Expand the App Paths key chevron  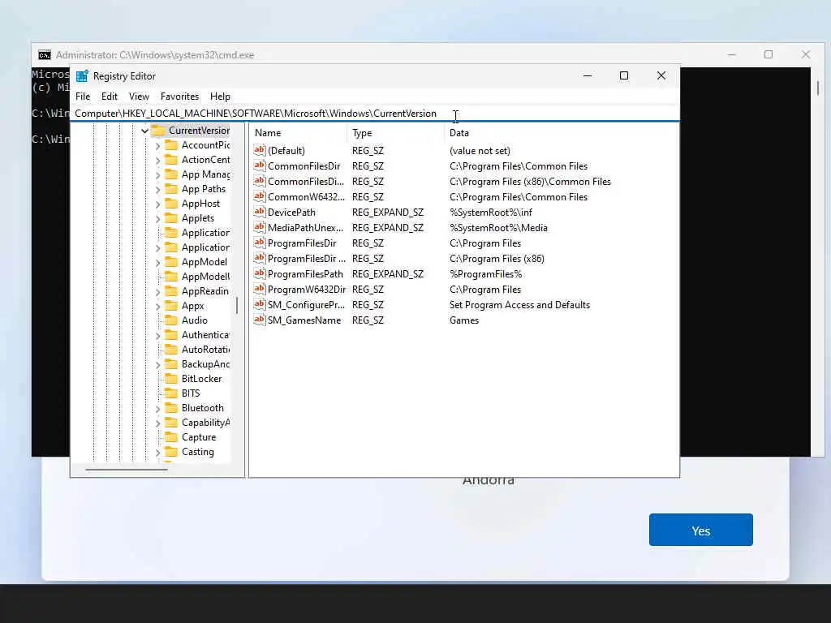point(157,190)
